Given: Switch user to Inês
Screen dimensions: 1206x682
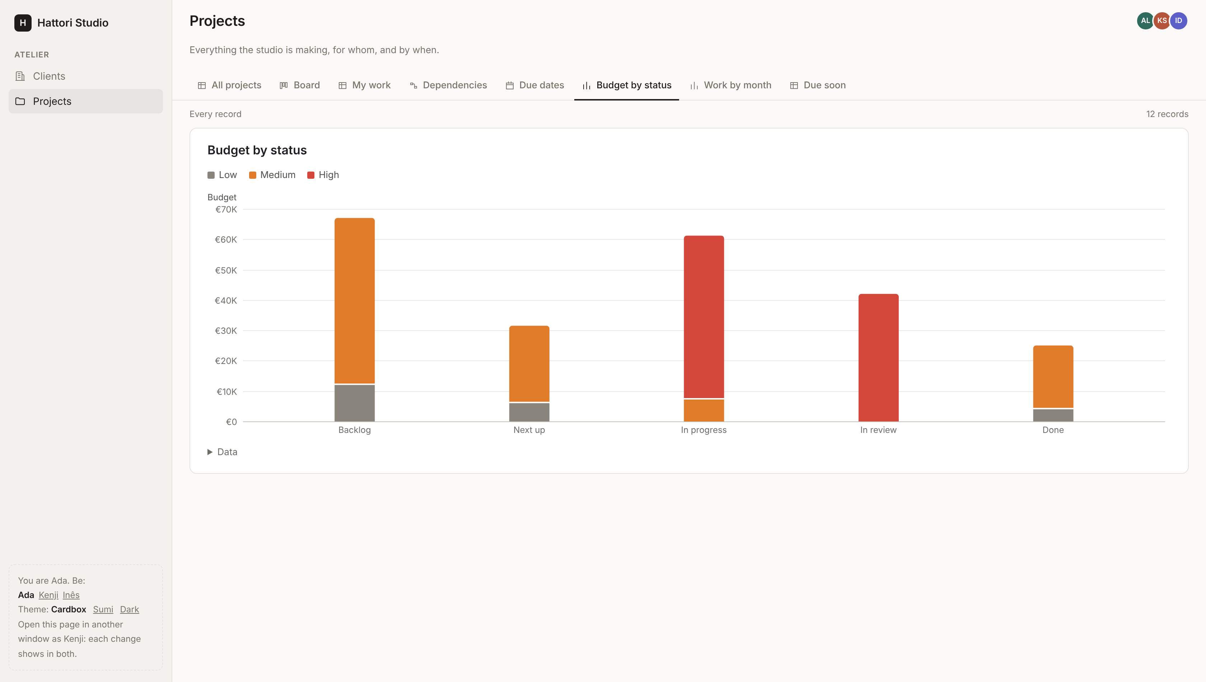Looking at the screenshot, I should (71, 595).
